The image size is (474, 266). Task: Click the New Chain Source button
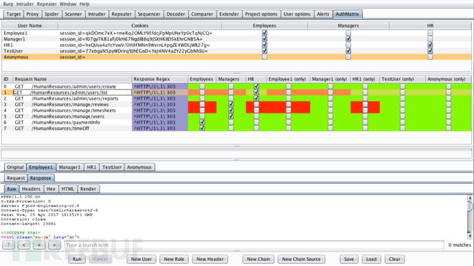coord(301,259)
